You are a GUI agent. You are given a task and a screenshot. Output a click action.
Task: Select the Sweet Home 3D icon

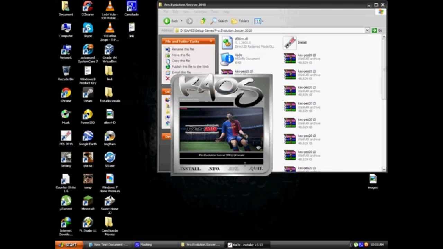coord(109,205)
